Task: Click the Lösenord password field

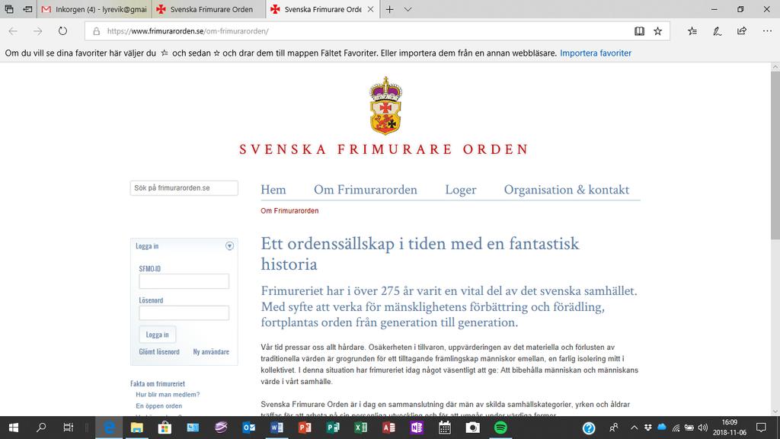Action: click(184, 313)
